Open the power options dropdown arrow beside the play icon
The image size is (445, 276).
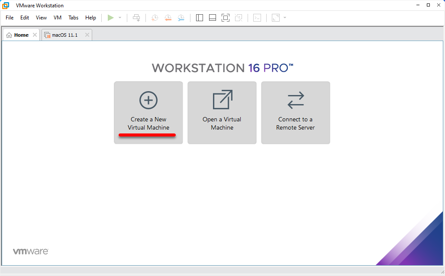tap(120, 18)
